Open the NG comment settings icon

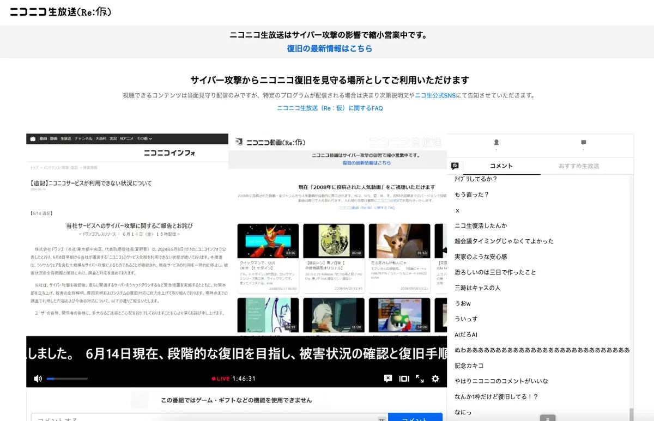[455, 166]
